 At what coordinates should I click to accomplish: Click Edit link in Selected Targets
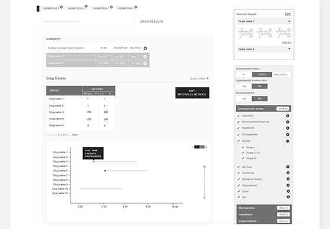pyautogui.click(x=288, y=14)
